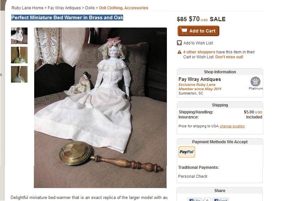The height and width of the screenshot is (201, 292).
Task: Click the change location shipping link
Action: coord(232,126)
